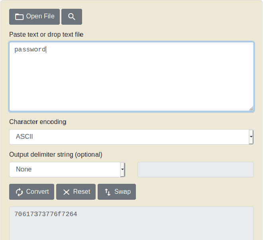Image resolution: width=263 pixels, height=240 pixels.
Task: Click the Paste text or drop text file label
Action: pyautogui.click(x=46, y=35)
